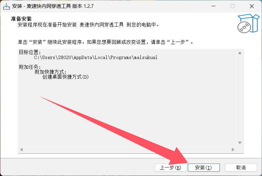Click the scroll left arrow in summary box
Image resolution: width=262 pixels, height=176 pixels.
tap(21, 149)
